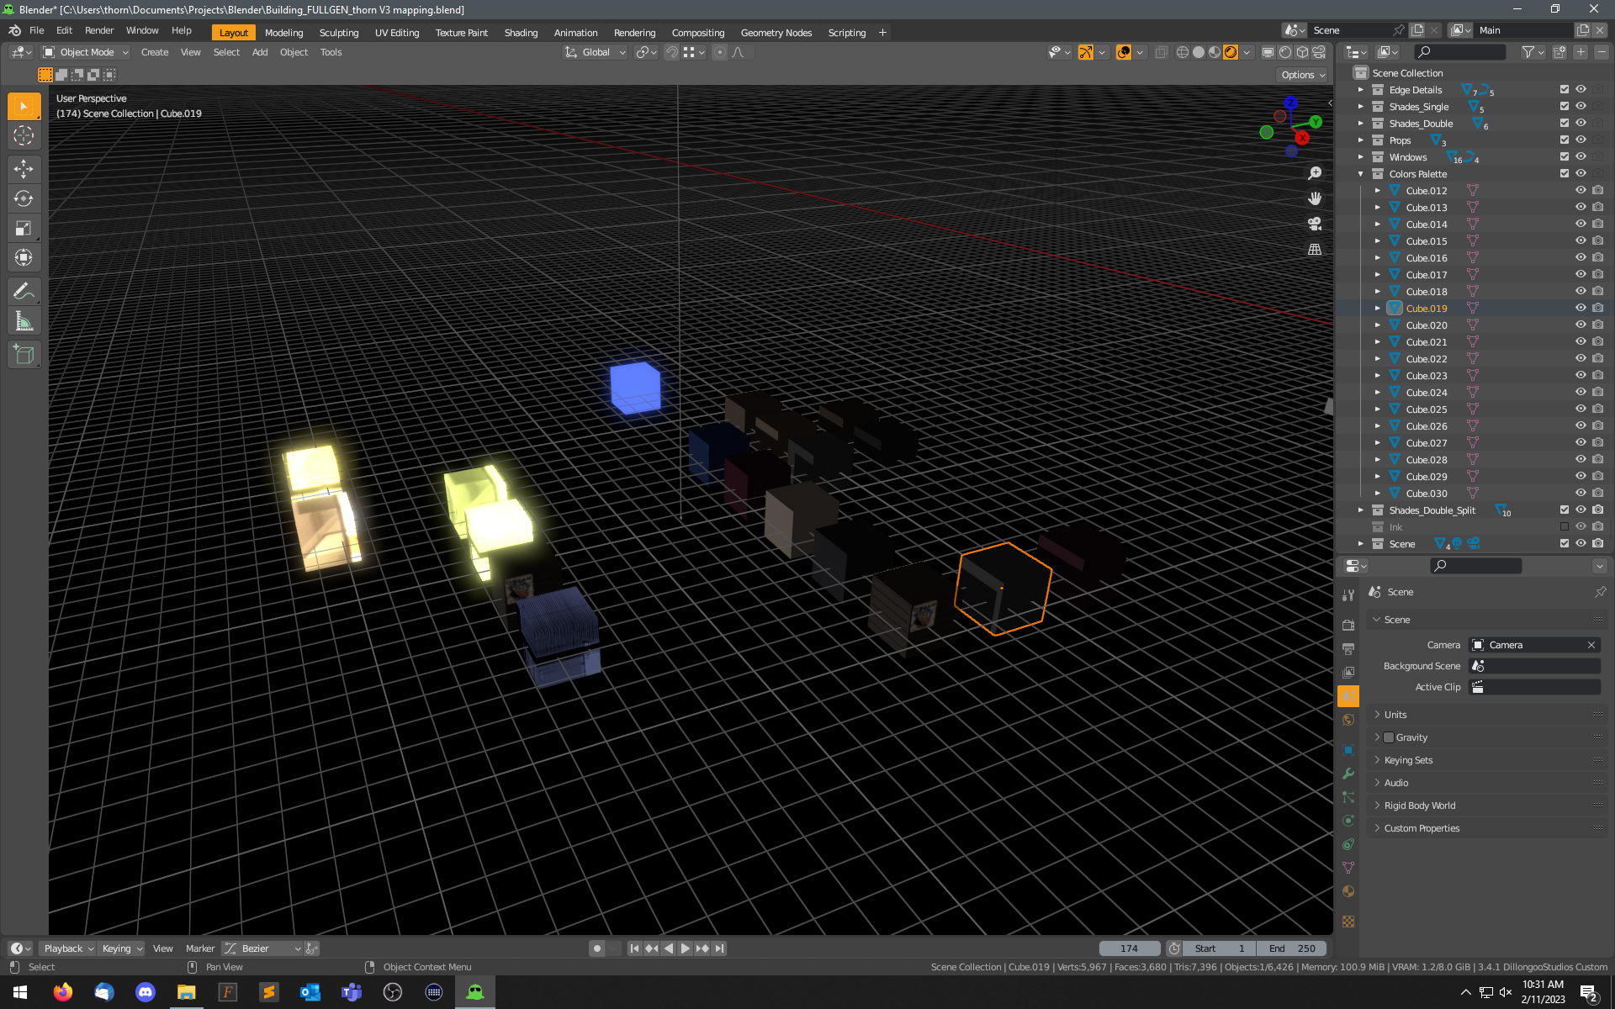Image resolution: width=1615 pixels, height=1009 pixels.
Task: Open the World properties tab icon
Action: point(1348,720)
